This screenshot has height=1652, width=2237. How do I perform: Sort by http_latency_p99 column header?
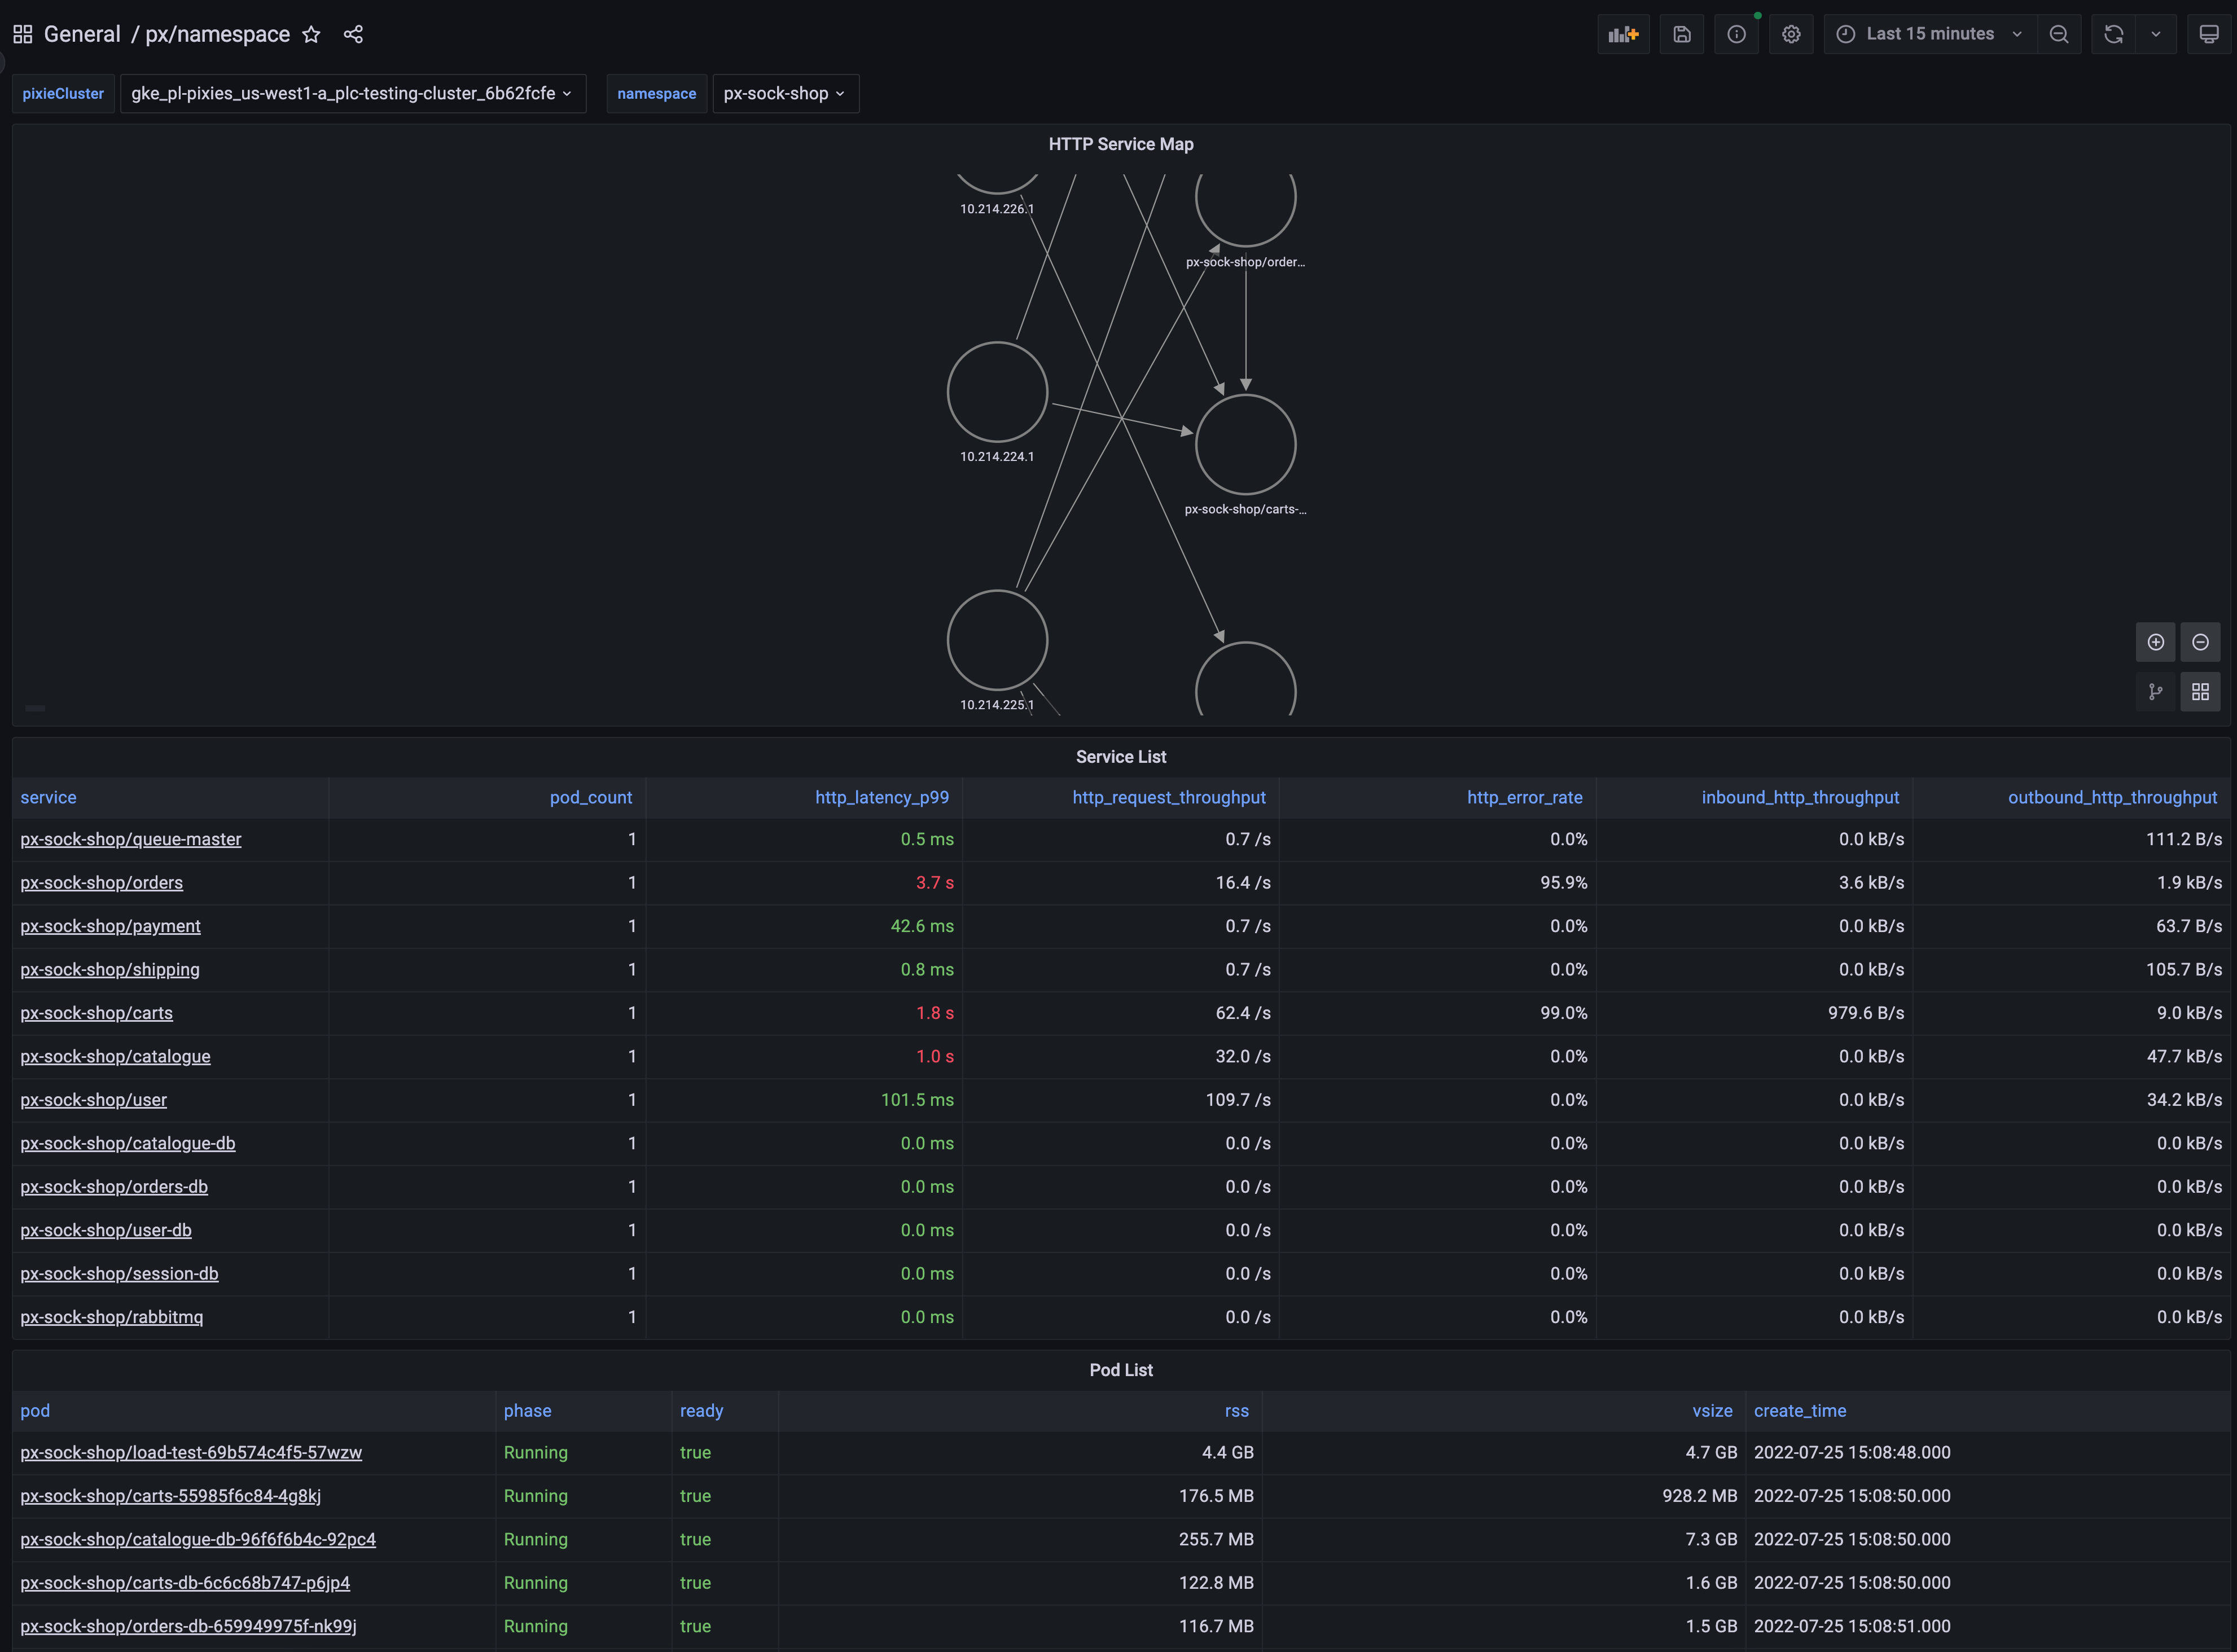(x=881, y=797)
